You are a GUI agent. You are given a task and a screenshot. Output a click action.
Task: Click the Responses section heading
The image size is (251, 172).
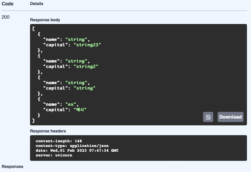click(x=12, y=167)
